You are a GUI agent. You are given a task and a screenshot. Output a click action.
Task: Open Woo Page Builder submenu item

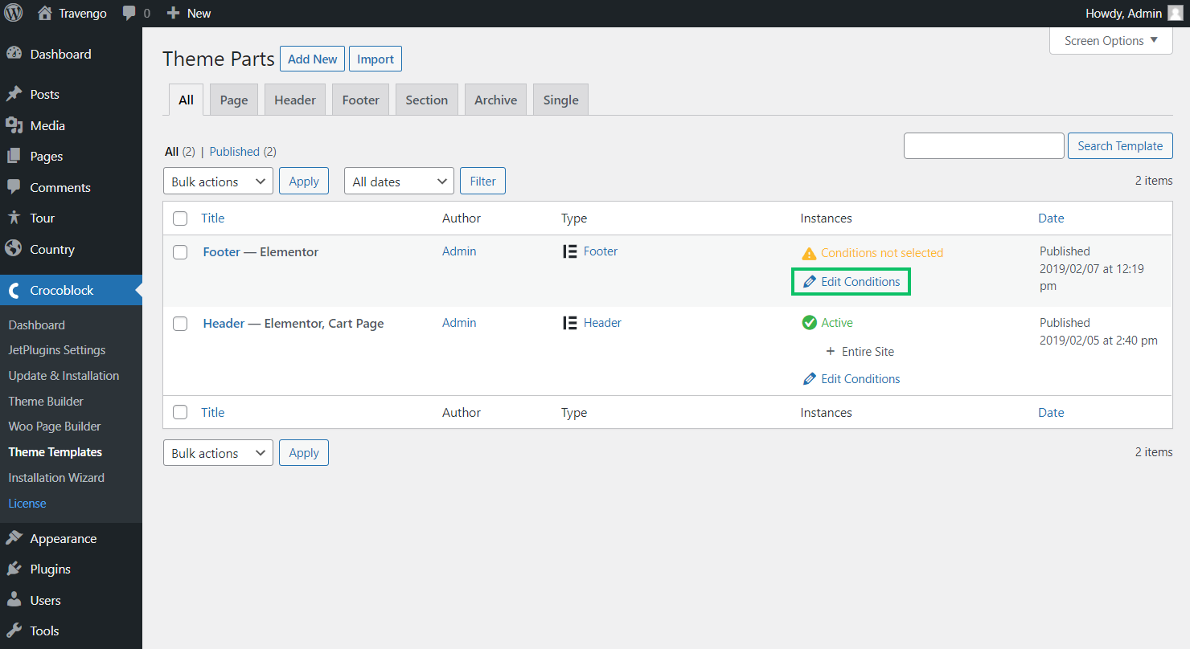pyautogui.click(x=55, y=427)
